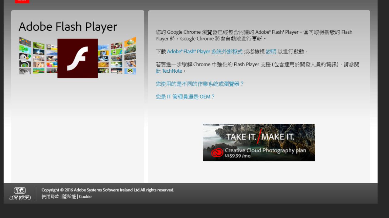The height and width of the screenshot is (218, 389).
Task: Open the 此 TechNote link
Action: tap(169, 71)
